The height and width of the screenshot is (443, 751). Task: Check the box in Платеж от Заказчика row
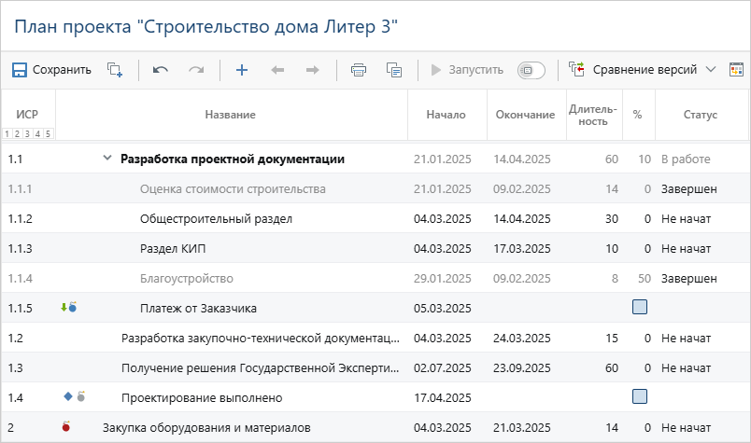(640, 307)
